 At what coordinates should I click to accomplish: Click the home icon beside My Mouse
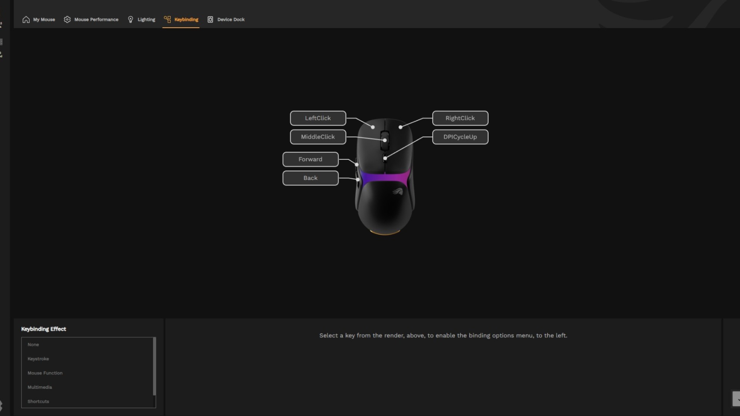coord(26,19)
